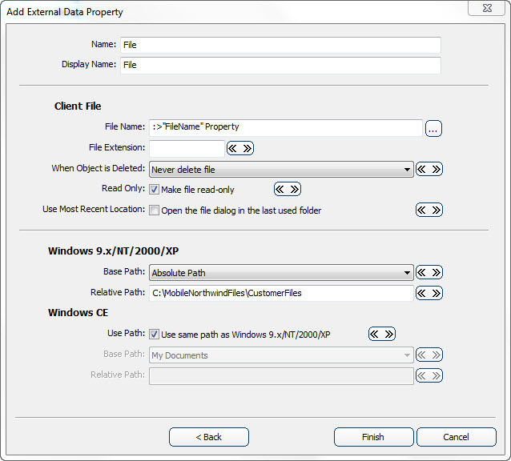Viewport: 511px width, 461px height.
Task: Click the browse ellipsis button beside File Name
Action: pyautogui.click(x=433, y=128)
